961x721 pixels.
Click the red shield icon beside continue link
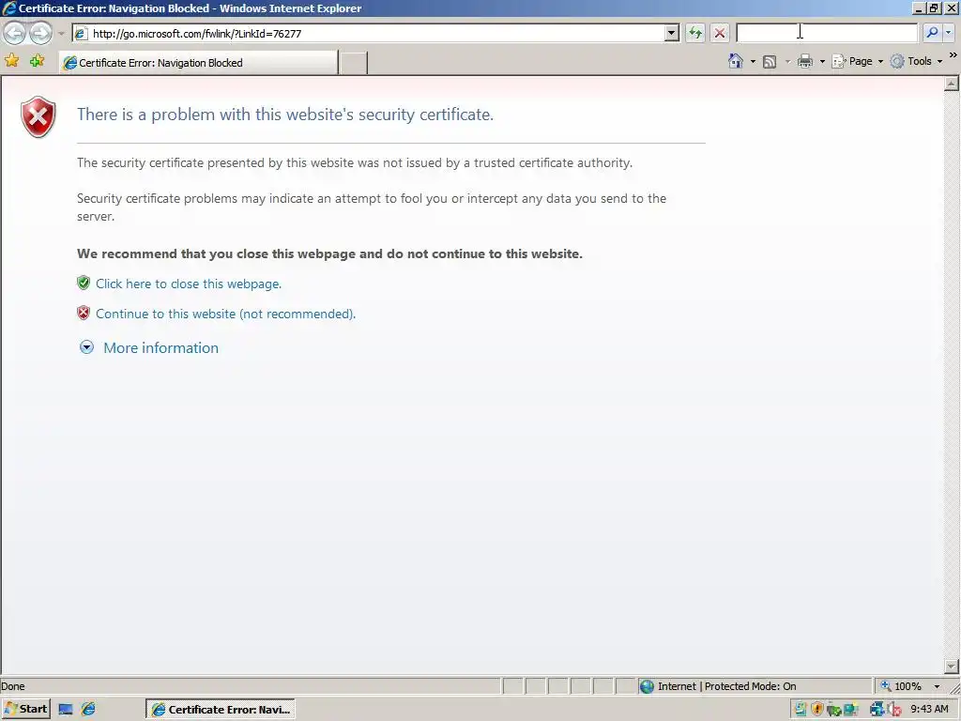pos(84,313)
